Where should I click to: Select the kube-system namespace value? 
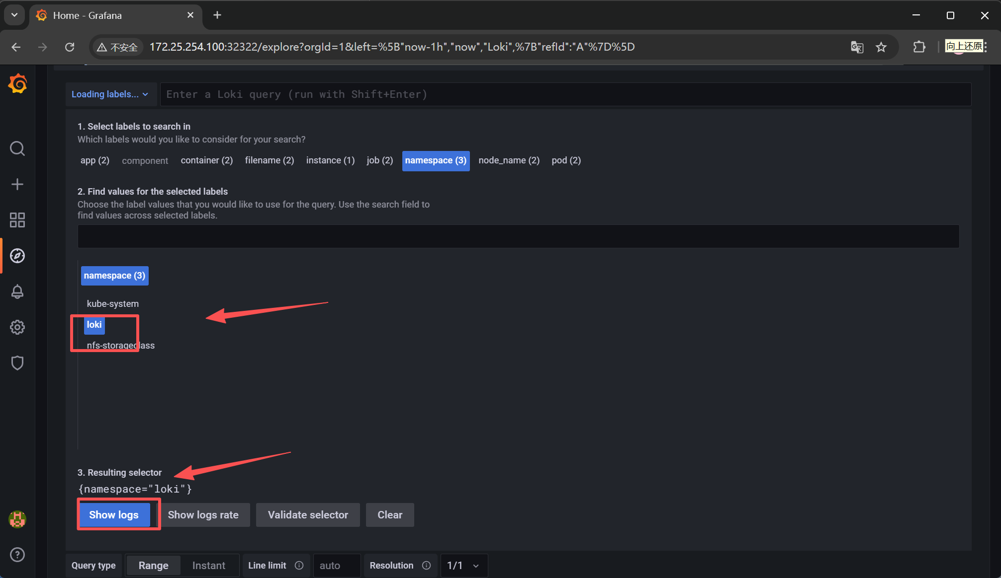(x=113, y=304)
